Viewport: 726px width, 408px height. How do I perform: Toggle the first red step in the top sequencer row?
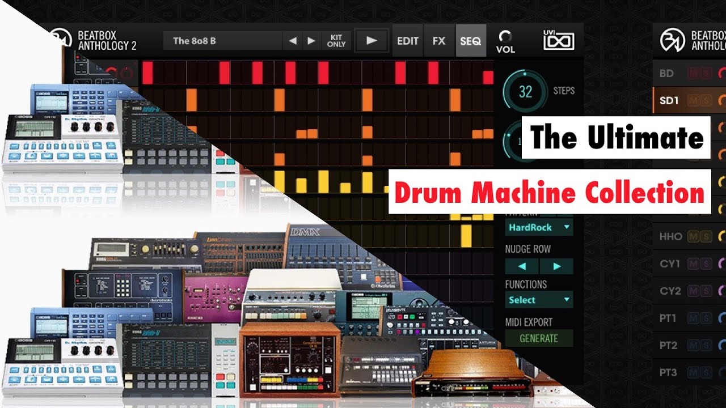[147, 73]
